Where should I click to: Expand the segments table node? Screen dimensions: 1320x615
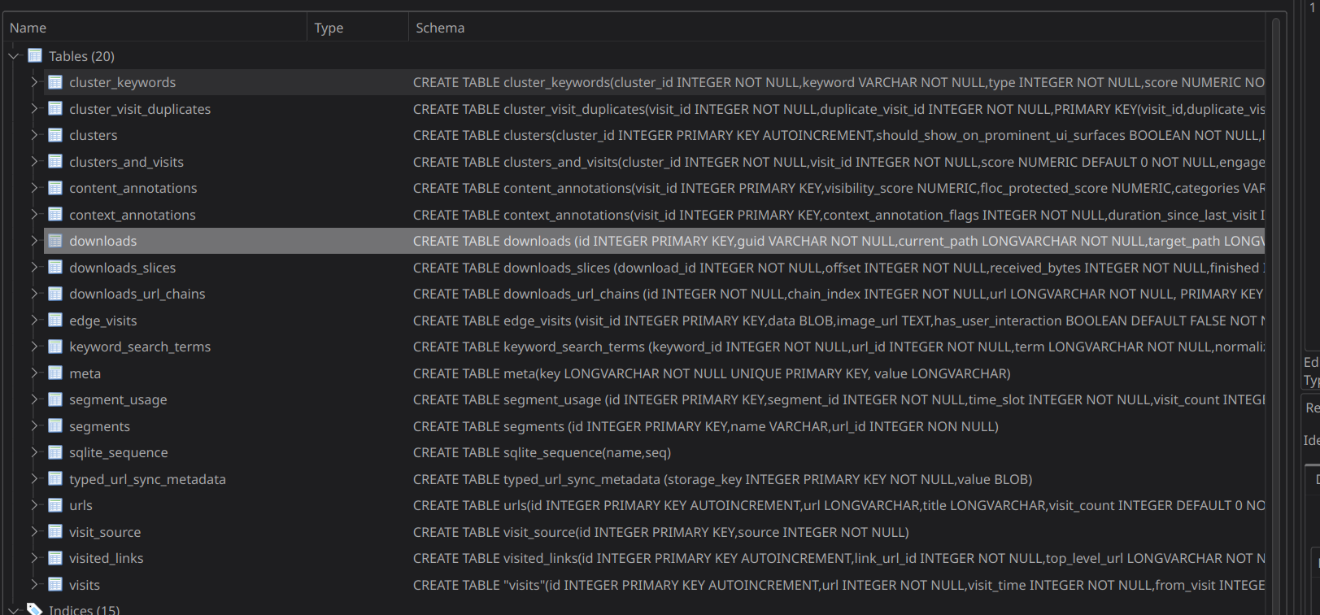tap(34, 426)
